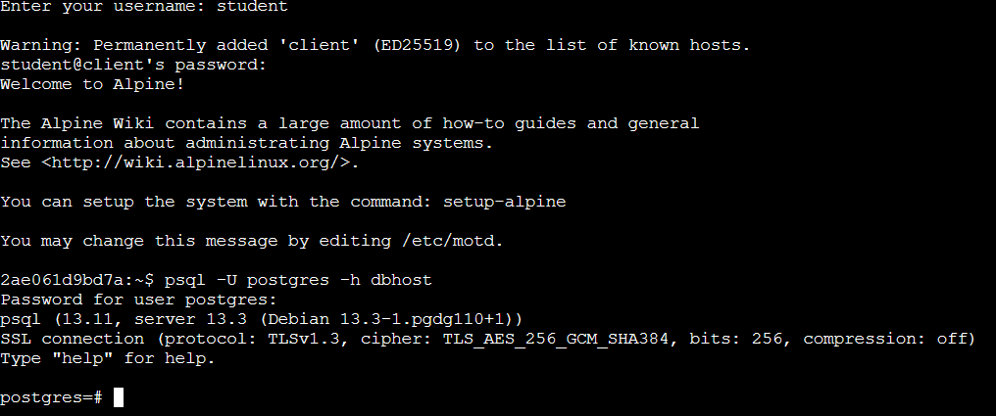Click the "student@client's password:" line
The width and height of the screenshot is (996, 416).
(133, 65)
